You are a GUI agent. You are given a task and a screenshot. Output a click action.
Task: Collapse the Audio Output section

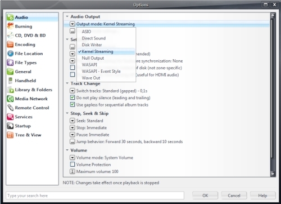(67, 16)
